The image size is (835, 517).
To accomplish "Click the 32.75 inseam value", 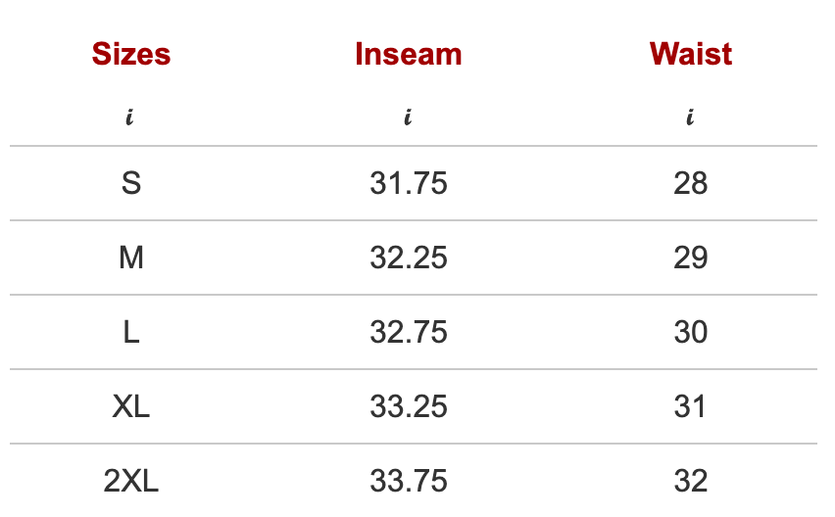I will [x=409, y=332].
